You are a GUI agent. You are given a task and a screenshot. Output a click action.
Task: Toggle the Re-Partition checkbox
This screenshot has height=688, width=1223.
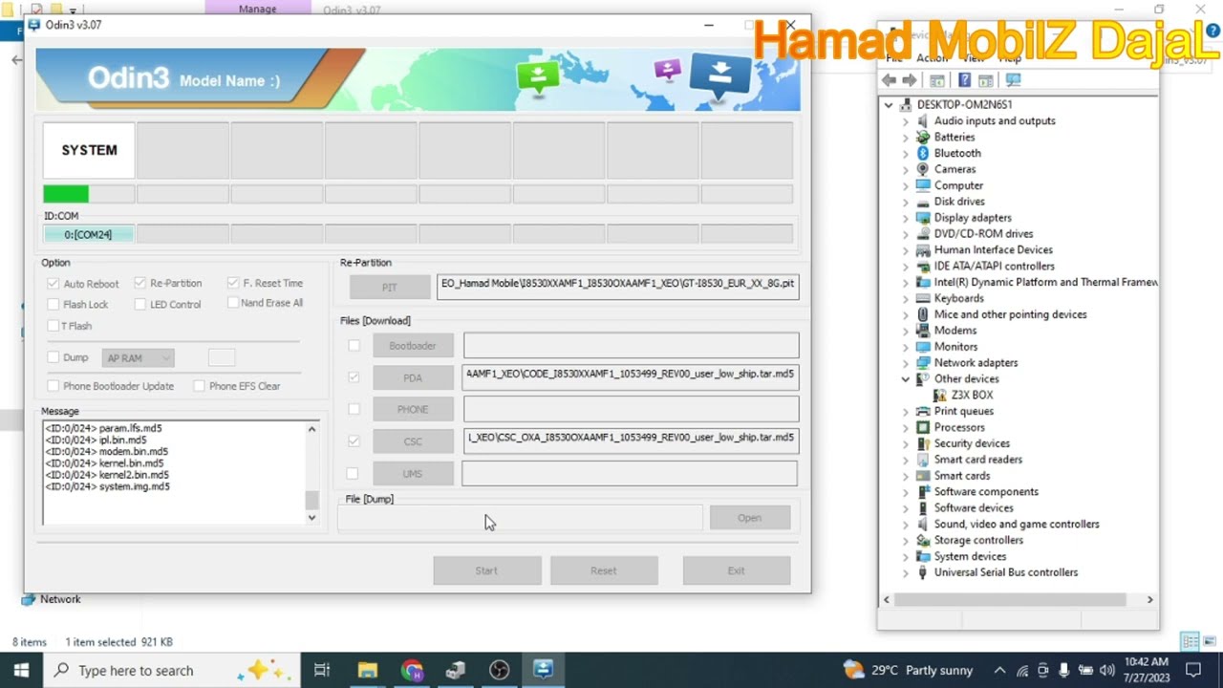tap(139, 283)
